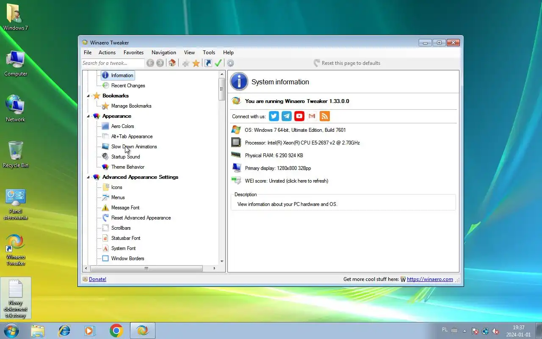Click the Aero Colors tree icon

click(x=105, y=126)
